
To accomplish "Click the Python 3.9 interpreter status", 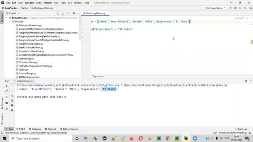I will [x=233, y=133].
